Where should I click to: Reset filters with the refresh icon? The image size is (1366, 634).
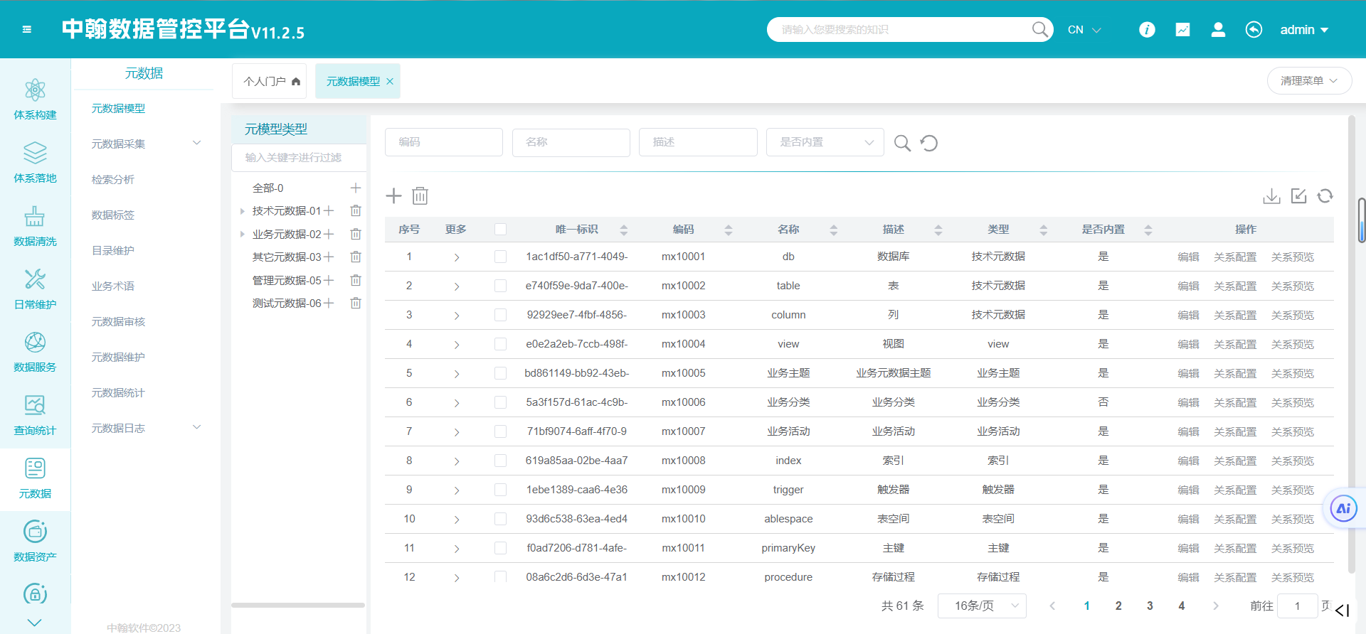click(928, 143)
